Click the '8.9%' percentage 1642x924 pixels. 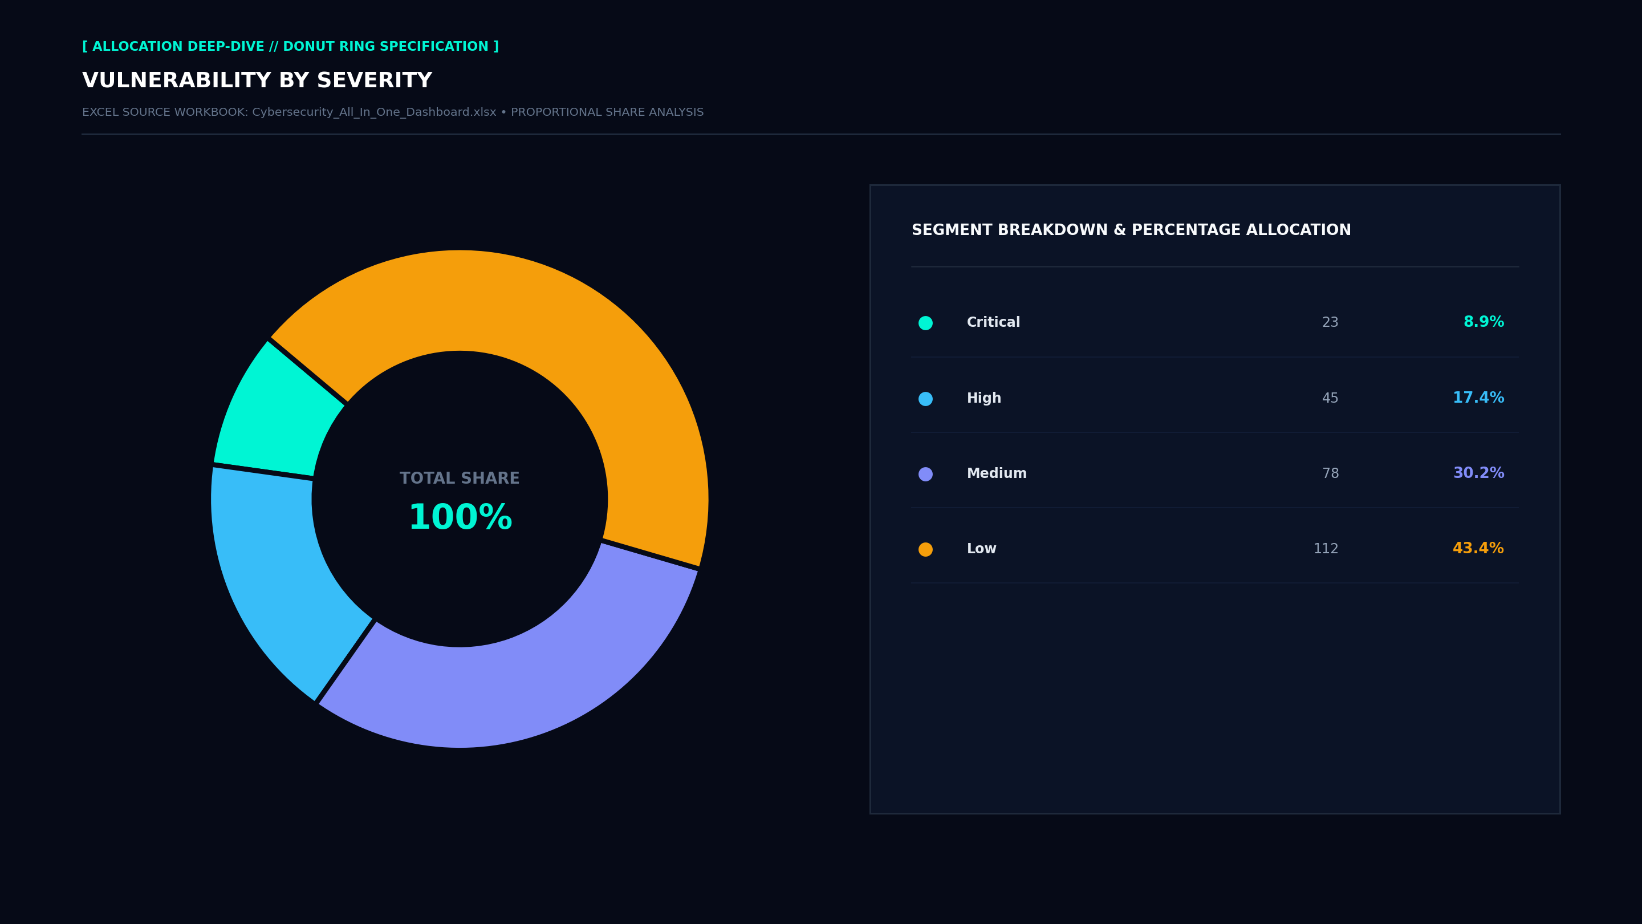pyautogui.click(x=1484, y=322)
